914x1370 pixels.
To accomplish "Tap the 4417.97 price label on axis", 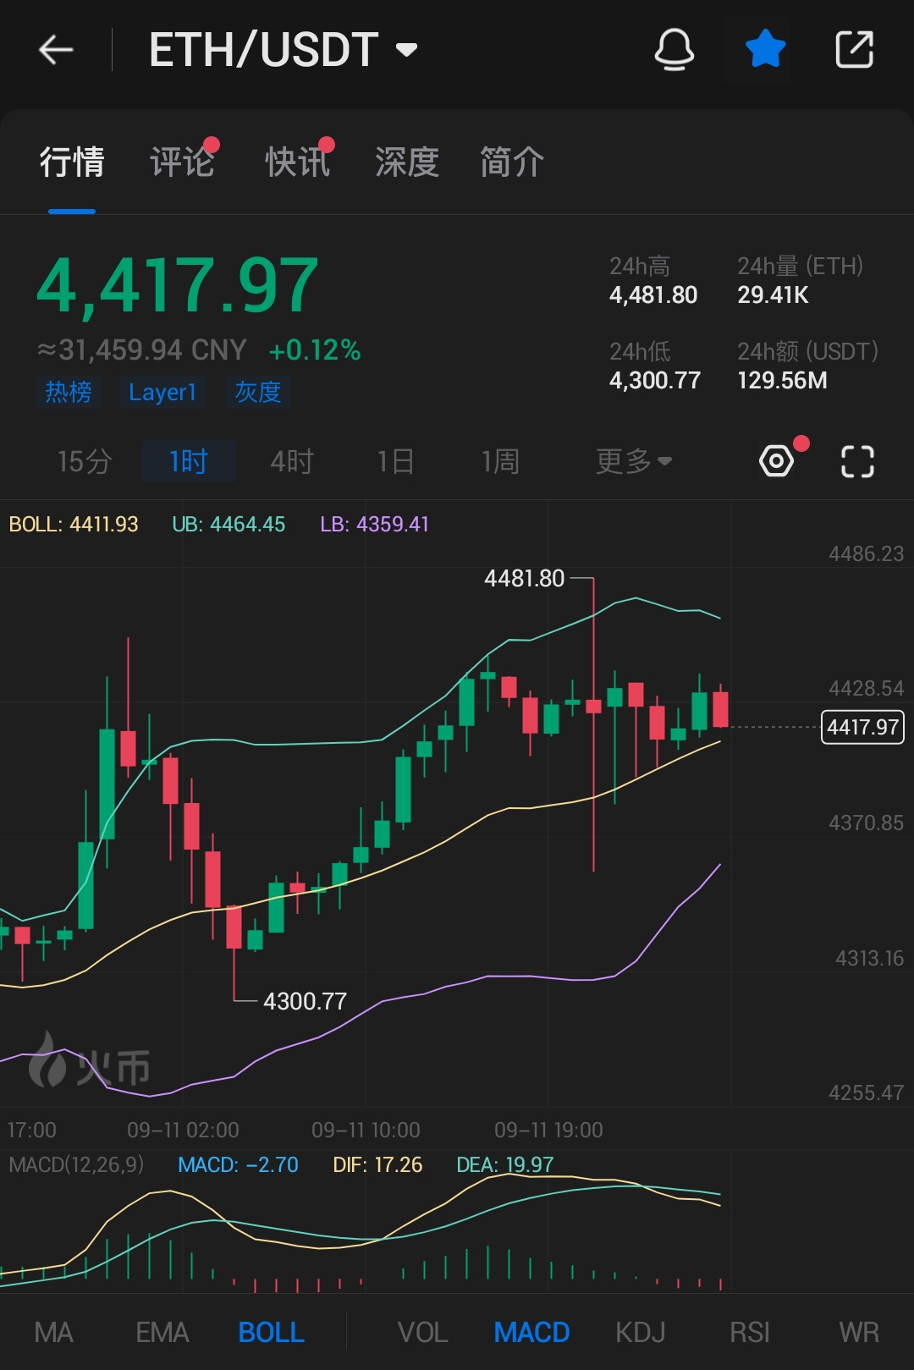I will (x=862, y=728).
